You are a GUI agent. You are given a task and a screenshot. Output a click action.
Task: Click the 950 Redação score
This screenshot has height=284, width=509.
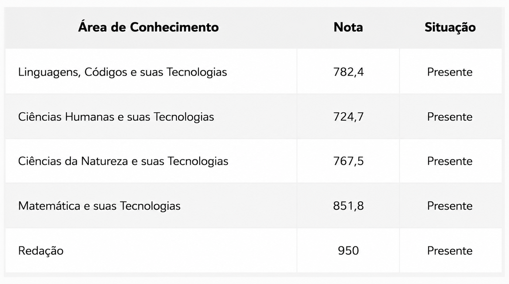[x=348, y=251]
